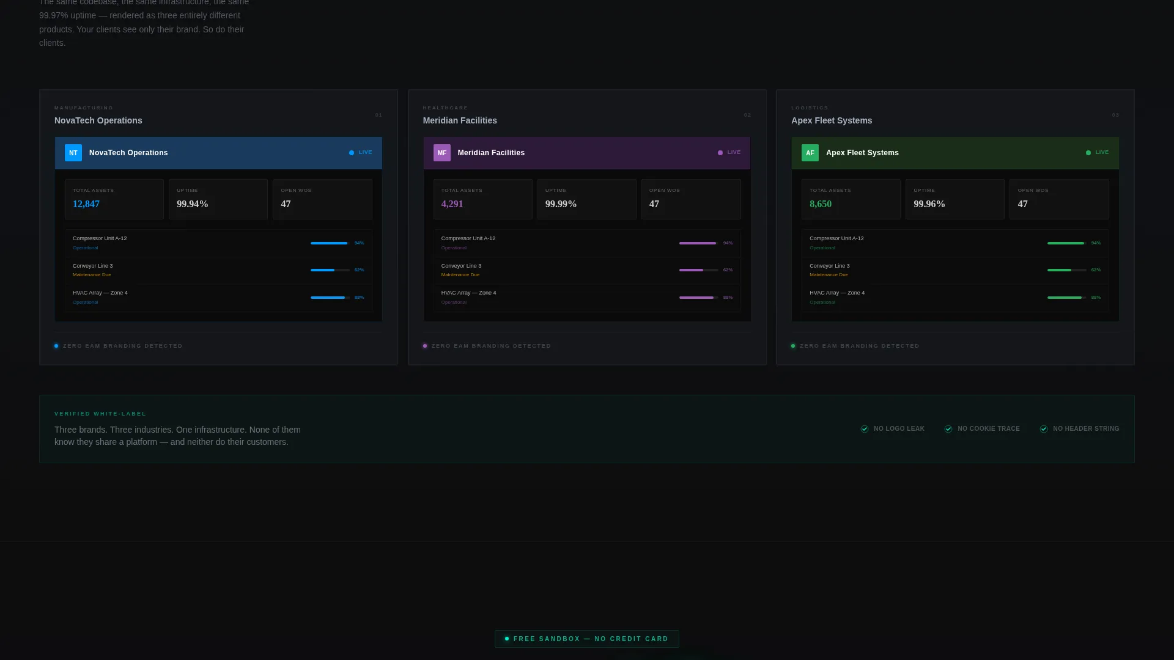Click blue dot beside Zero EAM Branding Detected
1174x660 pixels.
pyautogui.click(x=56, y=346)
